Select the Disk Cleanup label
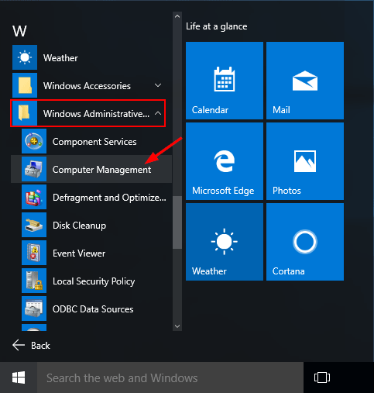374x393 pixels. click(x=79, y=226)
